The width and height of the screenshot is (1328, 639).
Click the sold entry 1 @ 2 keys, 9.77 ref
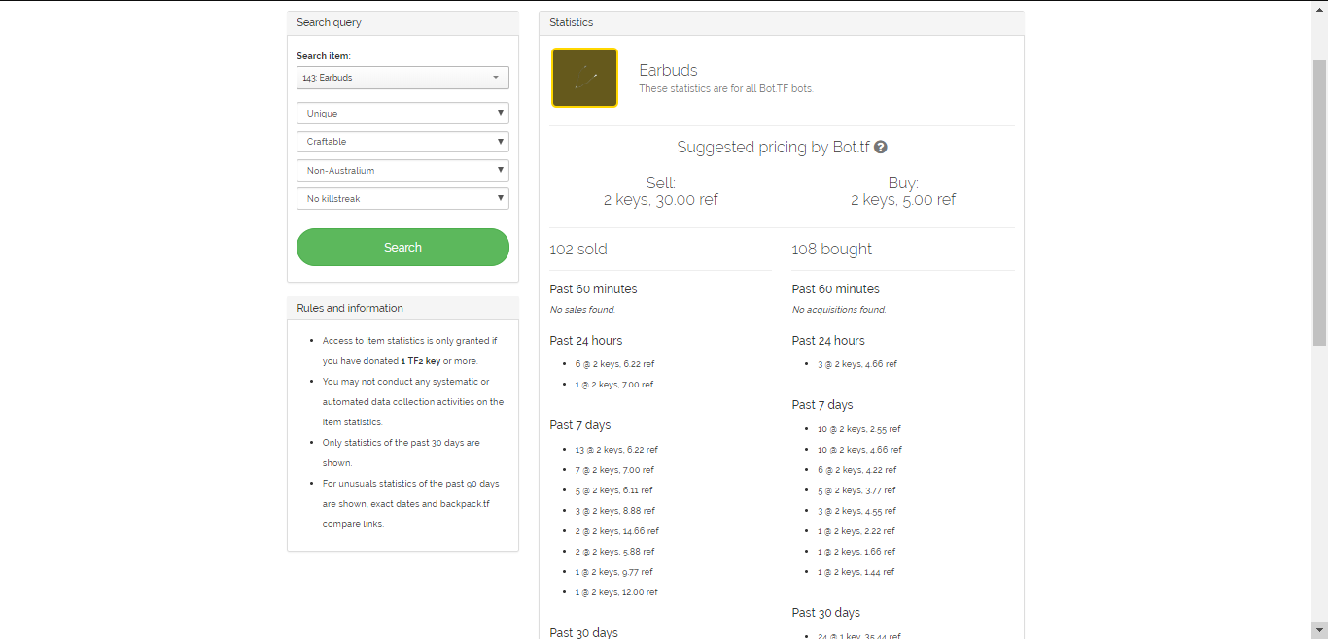coord(613,572)
